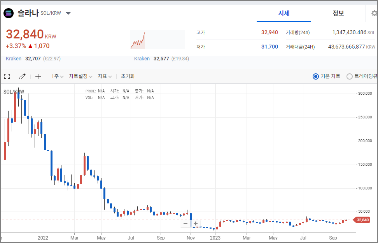This screenshot has height=243, width=378.
Task: Select the crosshair plus tool
Action: (38, 76)
